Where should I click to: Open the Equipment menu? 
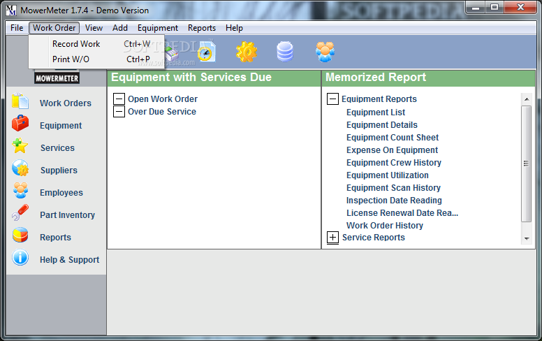coord(158,28)
